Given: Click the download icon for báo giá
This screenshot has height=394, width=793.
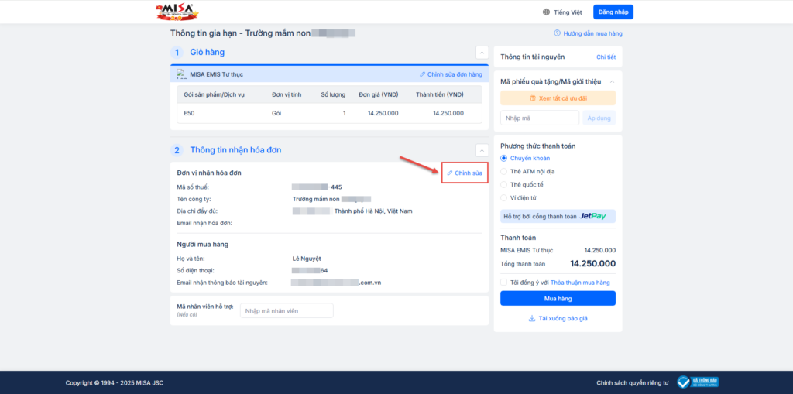Looking at the screenshot, I should (531, 319).
